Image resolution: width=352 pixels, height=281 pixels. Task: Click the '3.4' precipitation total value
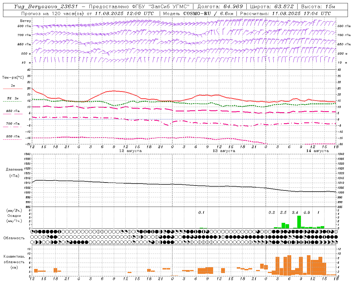pyautogui.click(x=295, y=212)
